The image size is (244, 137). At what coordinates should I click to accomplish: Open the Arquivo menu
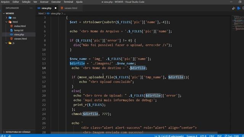tap(5, 2)
